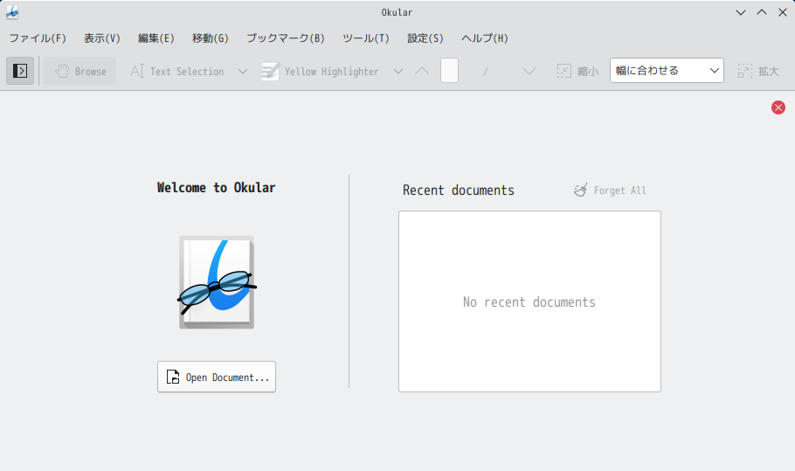Click the Okular title bar app icon
Screen dimensions: 795x471
12,12
